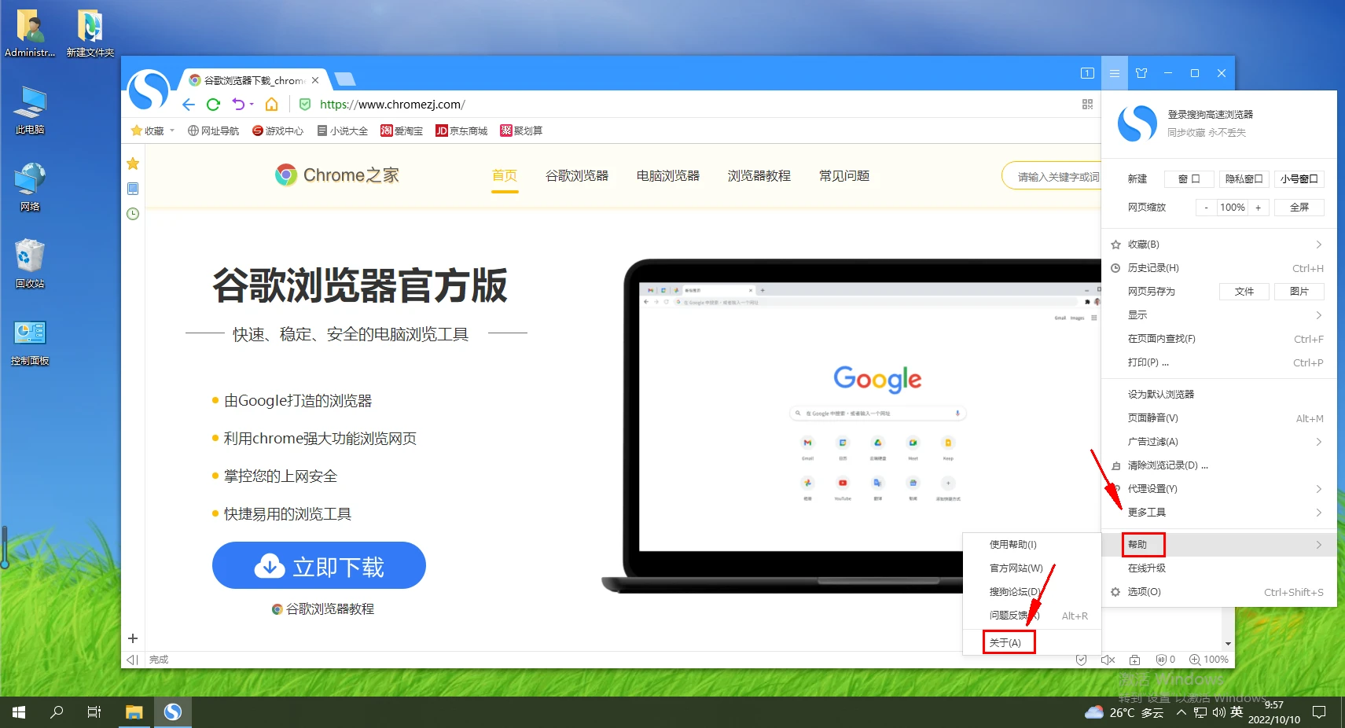Choose 打印(P) from the menu
The width and height of the screenshot is (1345, 728).
pyautogui.click(x=1219, y=362)
